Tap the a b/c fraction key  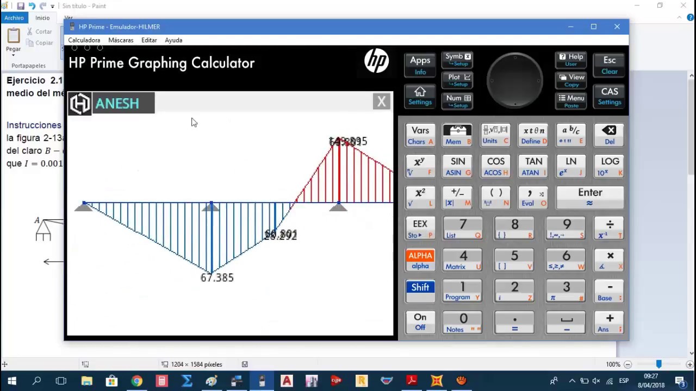(571, 135)
